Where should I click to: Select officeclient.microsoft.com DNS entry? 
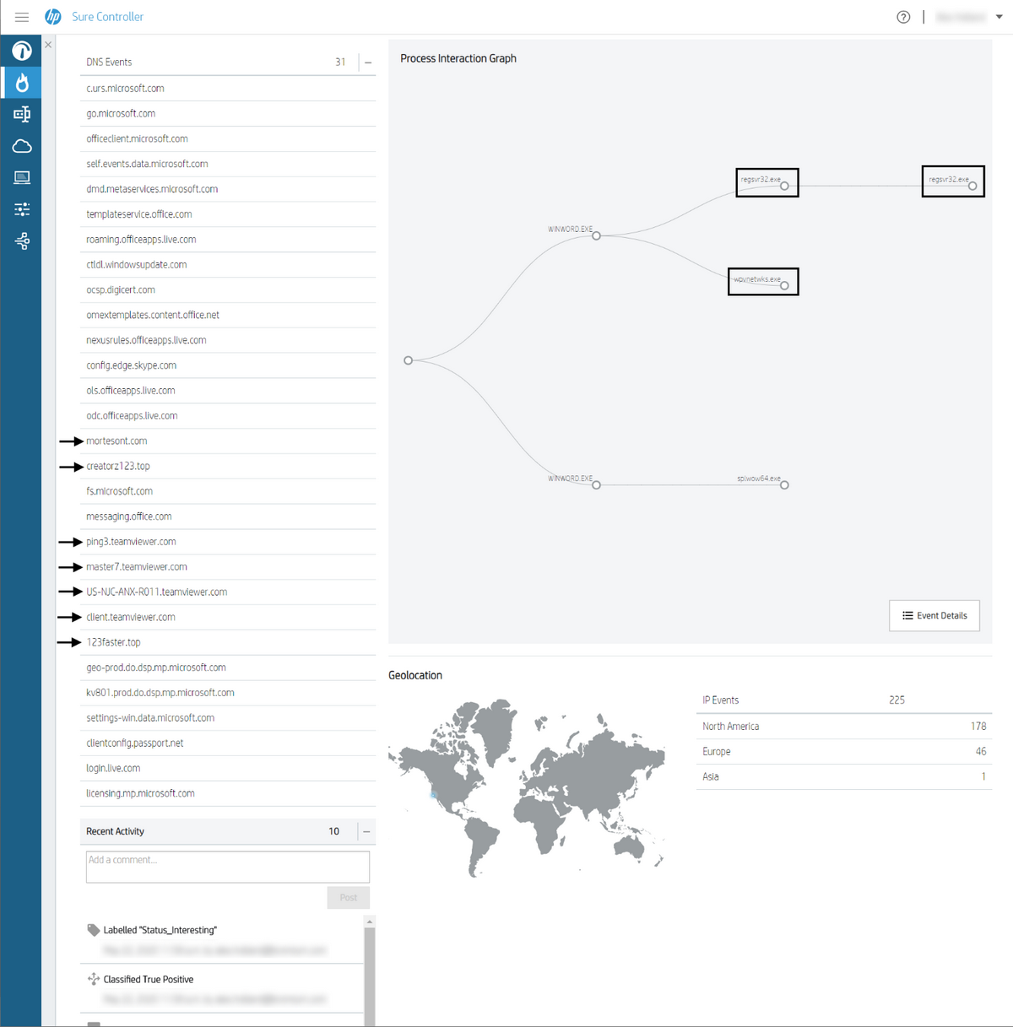228,139
